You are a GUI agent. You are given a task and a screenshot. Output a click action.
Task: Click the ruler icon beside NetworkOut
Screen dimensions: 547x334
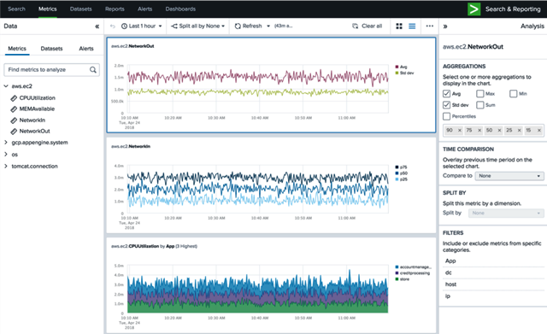14,132
